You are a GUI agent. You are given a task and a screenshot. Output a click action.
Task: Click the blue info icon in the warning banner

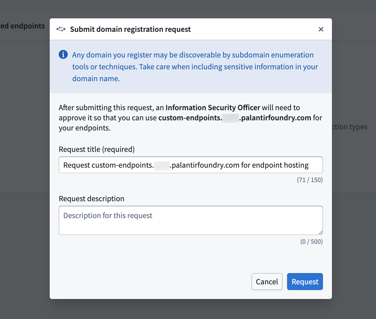pos(63,54)
